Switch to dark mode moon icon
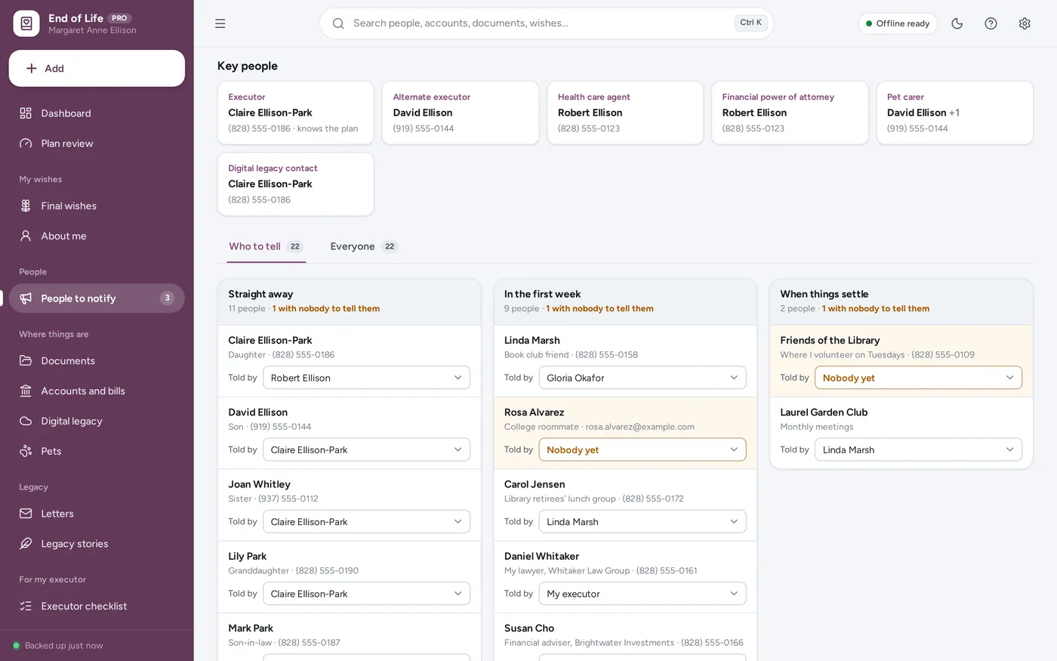 pos(957,23)
